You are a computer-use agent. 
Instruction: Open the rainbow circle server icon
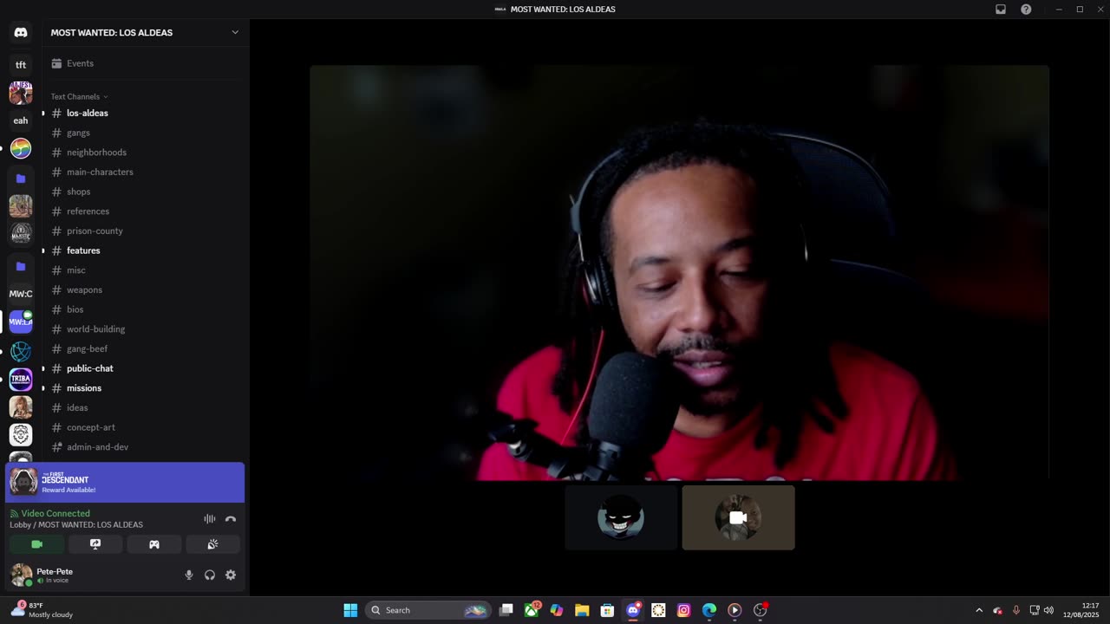coord(21,148)
